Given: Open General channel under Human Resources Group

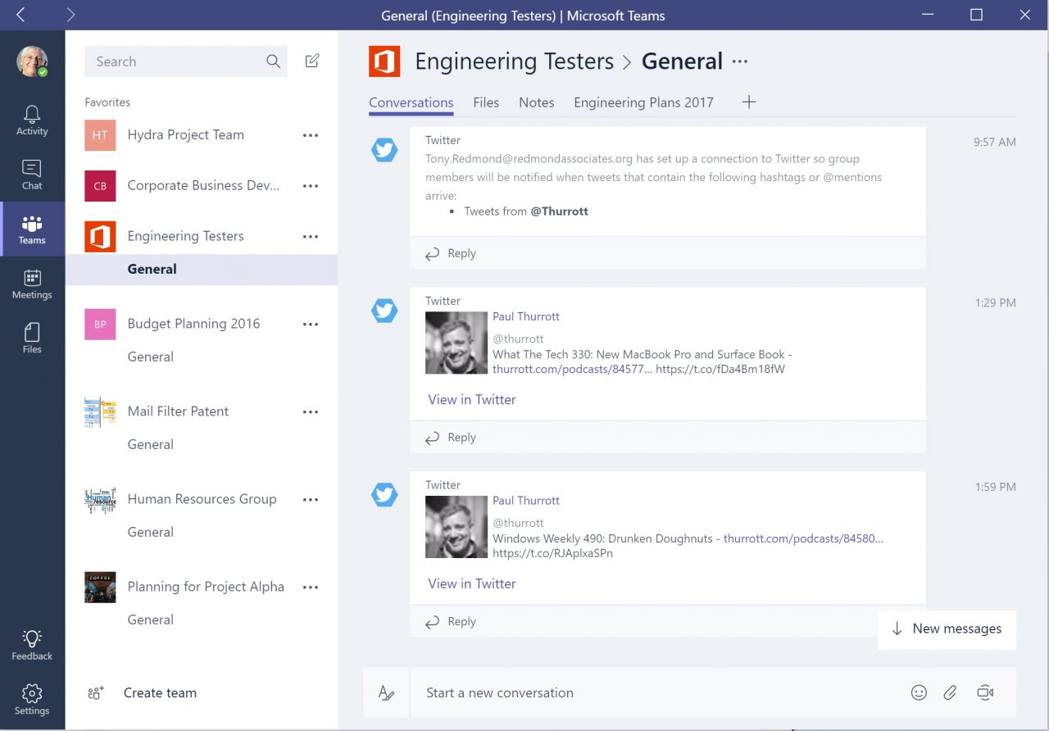Looking at the screenshot, I should [x=151, y=532].
